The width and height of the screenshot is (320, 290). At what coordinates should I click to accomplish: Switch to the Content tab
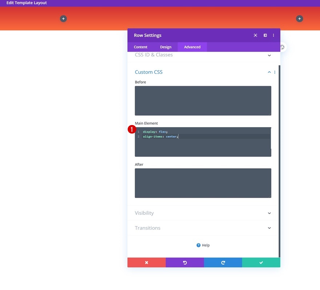coord(140,47)
